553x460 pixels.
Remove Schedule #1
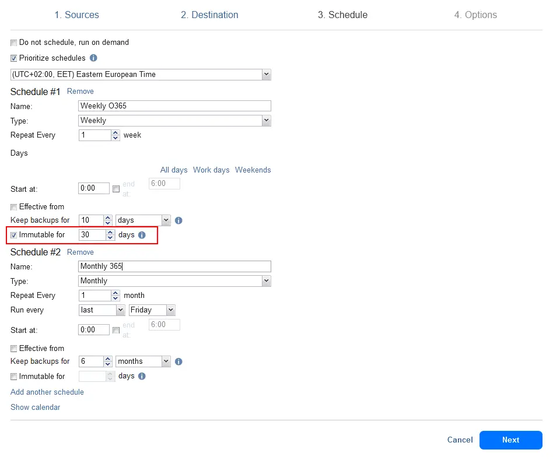[80, 92]
